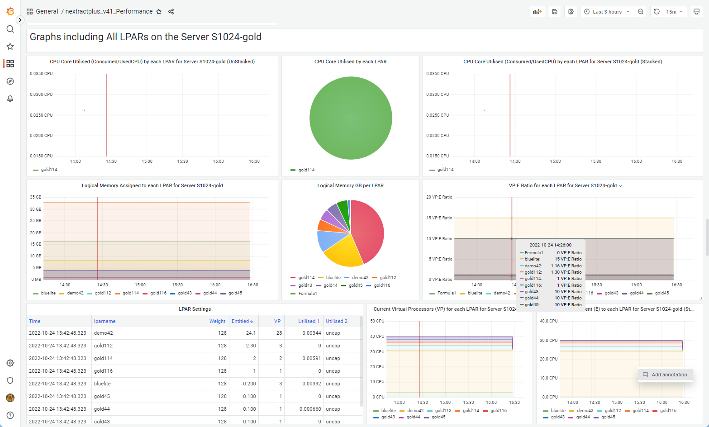Open the Last 3 hours time picker
The image size is (709, 427).
pos(607,12)
